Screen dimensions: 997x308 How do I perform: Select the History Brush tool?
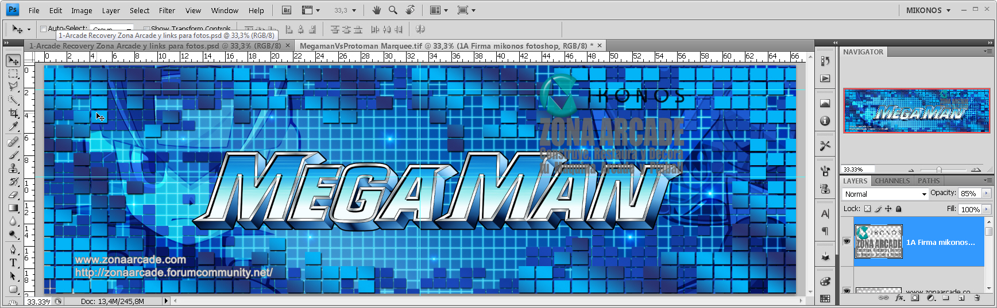pos(13,181)
